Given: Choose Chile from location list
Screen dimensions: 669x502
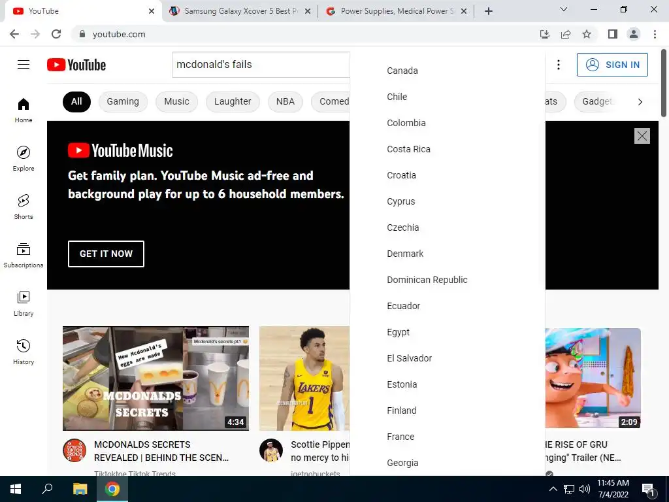Looking at the screenshot, I should coord(448,97).
